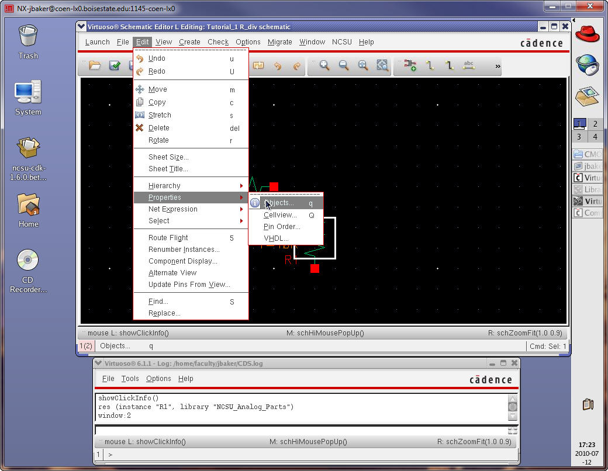
Task: Click the Open folder toolbar icon
Action: (x=95, y=66)
